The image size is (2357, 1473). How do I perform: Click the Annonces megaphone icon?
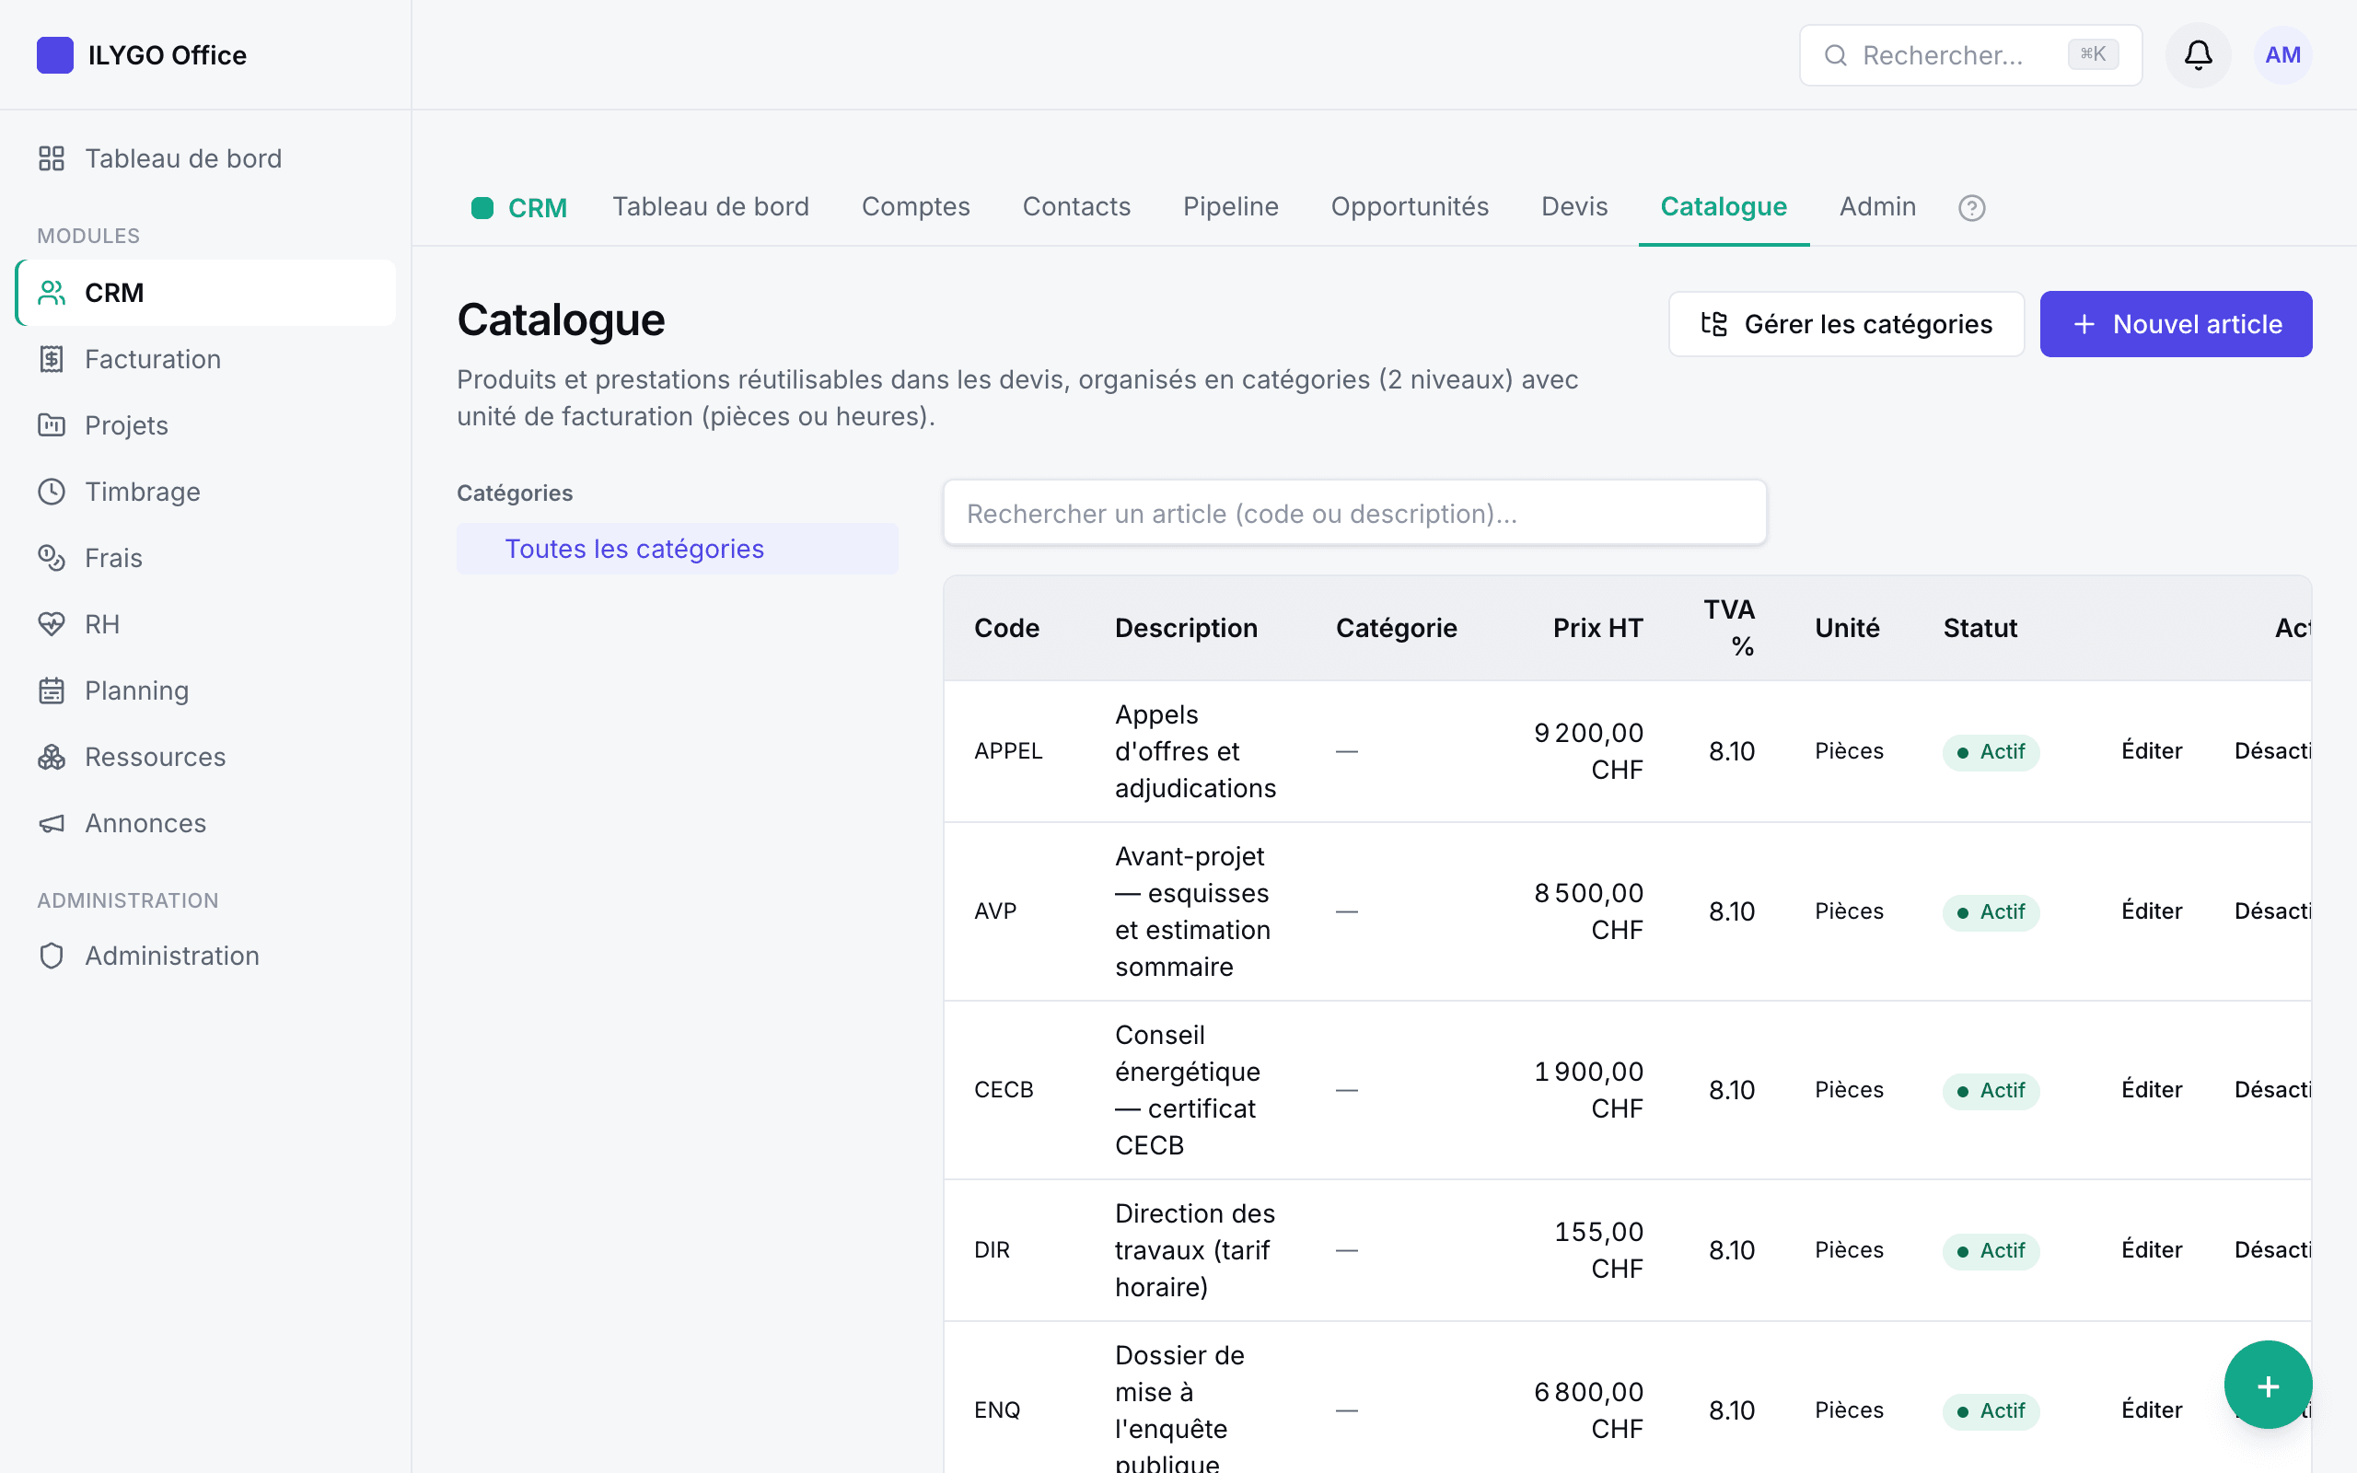click(x=52, y=823)
